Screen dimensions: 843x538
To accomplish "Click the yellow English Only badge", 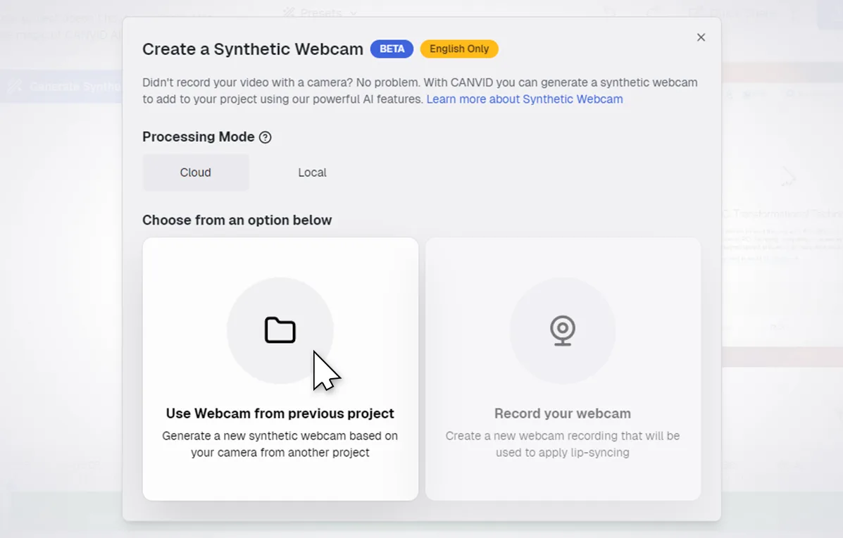I will point(459,49).
